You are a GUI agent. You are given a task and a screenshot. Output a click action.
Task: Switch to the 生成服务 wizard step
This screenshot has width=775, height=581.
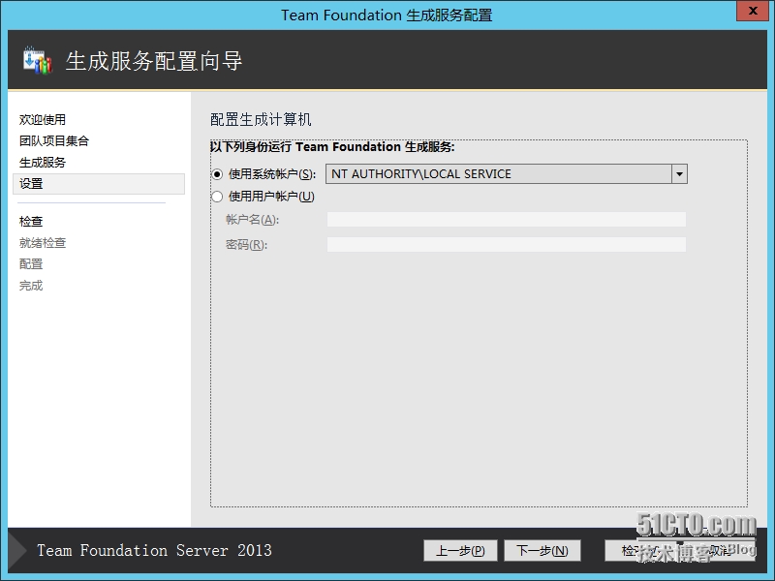tap(43, 162)
